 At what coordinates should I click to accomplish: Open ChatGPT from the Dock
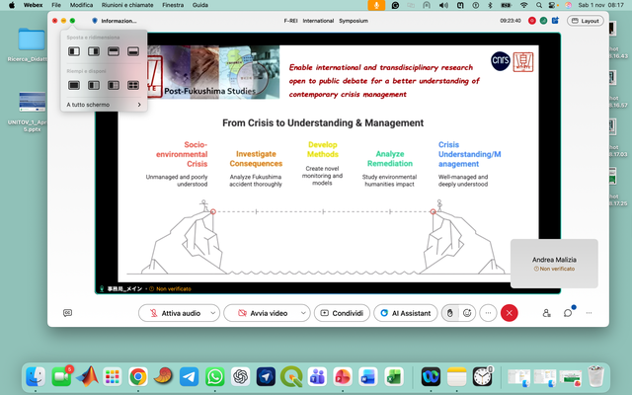pos(240,377)
